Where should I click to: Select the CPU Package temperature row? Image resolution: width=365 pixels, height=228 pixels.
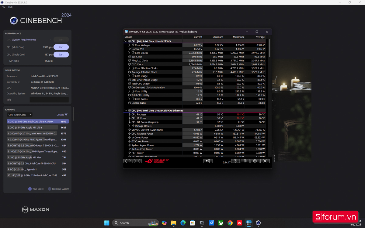[x=194, y=114]
